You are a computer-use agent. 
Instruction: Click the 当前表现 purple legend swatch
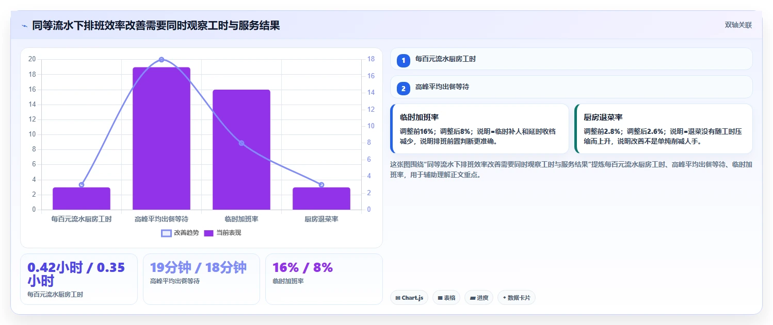[209, 233]
